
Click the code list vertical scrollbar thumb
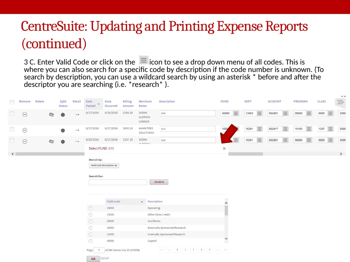pos(226,211)
